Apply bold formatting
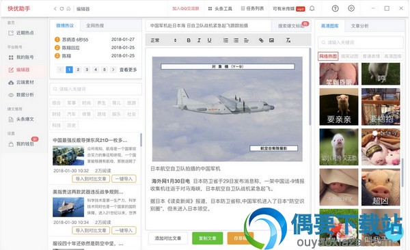The image size is (410, 250). [189, 40]
